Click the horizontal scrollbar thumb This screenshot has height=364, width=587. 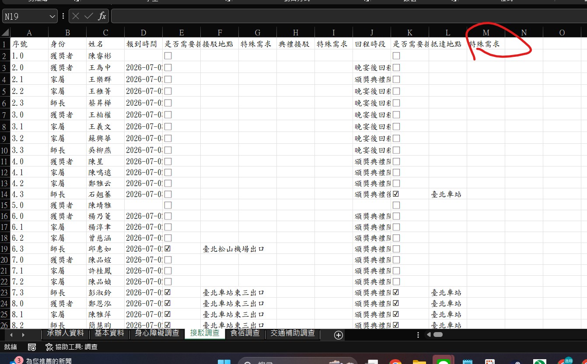pyautogui.click(x=438, y=335)
